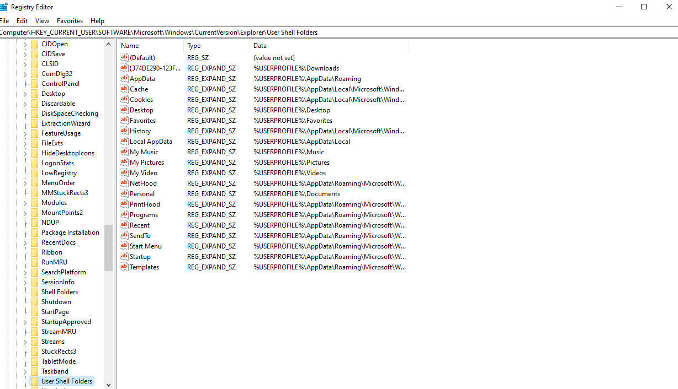Click the Registry Editor title bar icon
678x389 pixels.
click(x=3, y=7)
